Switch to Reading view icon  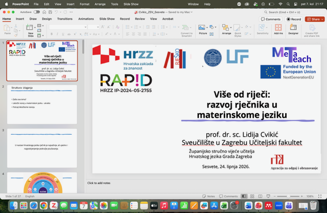[x=260, y=196]
